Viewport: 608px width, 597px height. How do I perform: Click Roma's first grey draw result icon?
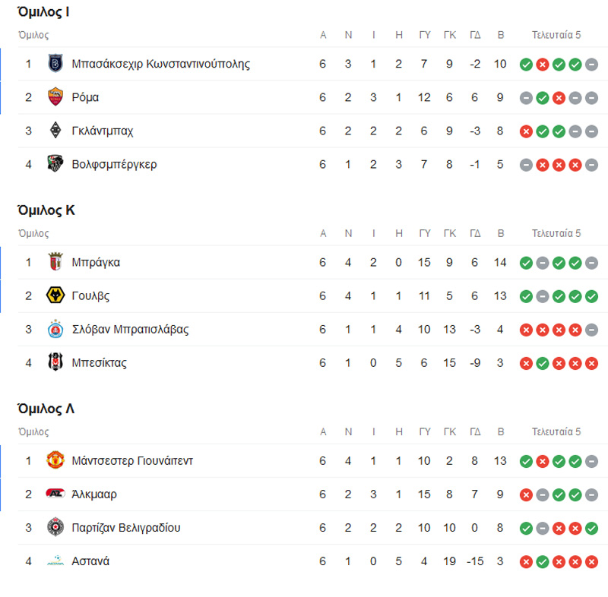pos(526,97)
